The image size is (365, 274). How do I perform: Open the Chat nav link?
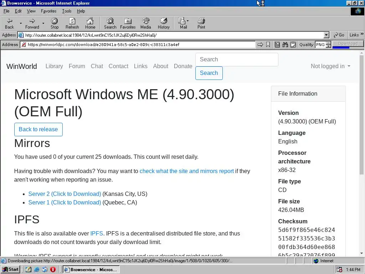pos(97,66)
